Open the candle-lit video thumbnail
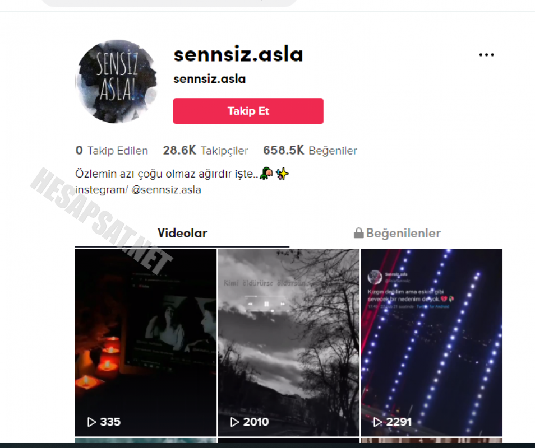Image resolution: width=535 pixels, height=448 pixels. 146,342
